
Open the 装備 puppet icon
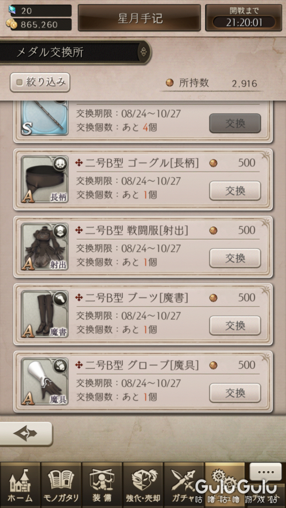[102, 485]
